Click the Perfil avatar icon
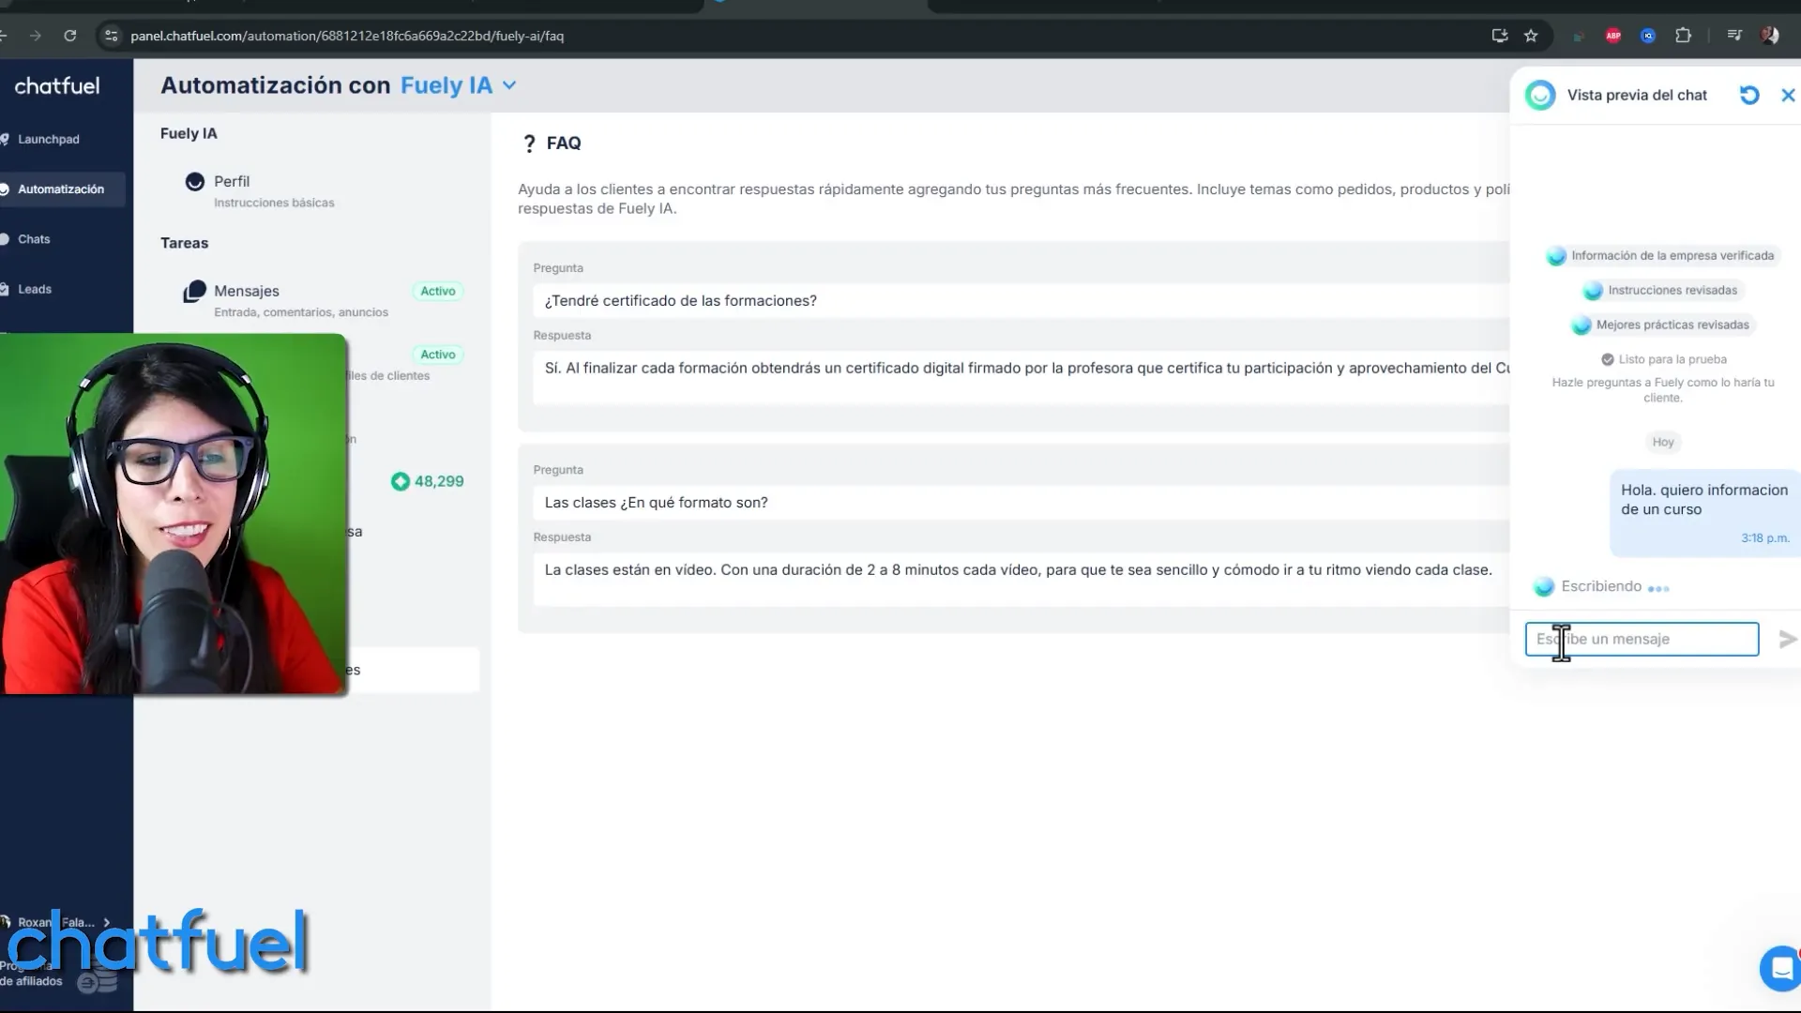 (194, 182)
